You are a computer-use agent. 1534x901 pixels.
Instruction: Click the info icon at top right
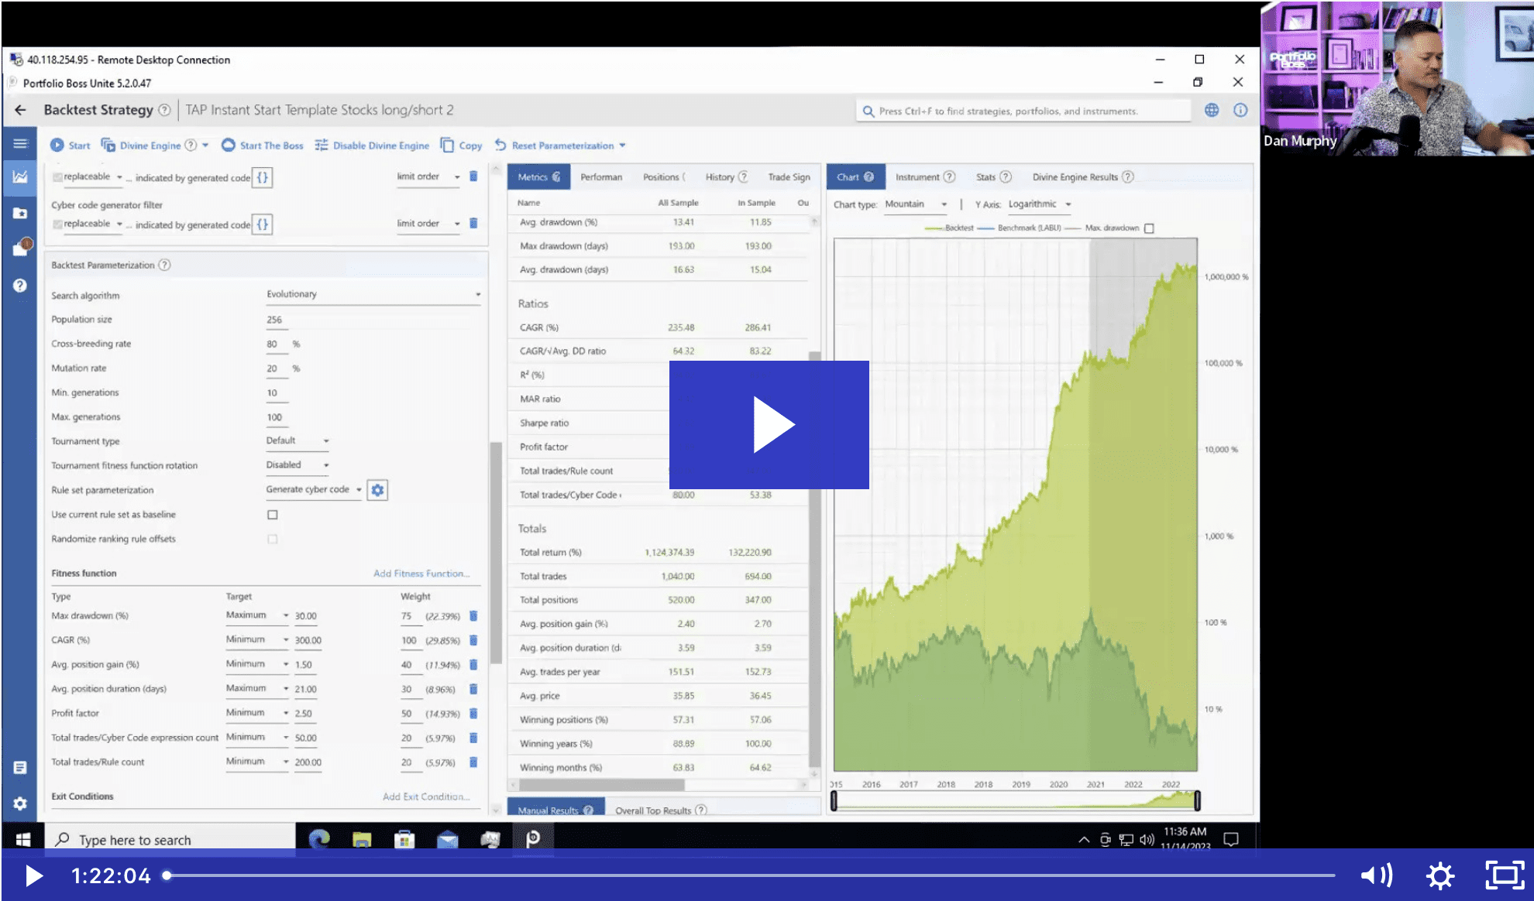(x=1240, y=110)
